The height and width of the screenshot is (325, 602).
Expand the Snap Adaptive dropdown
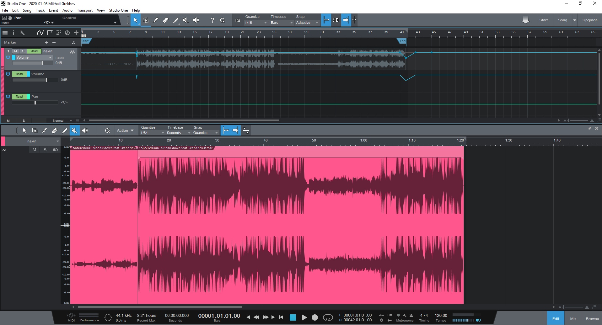(x=307, y=23)
